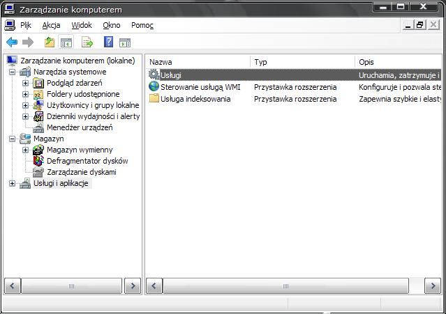
Task: Expand the Usługi i aplikacje node
Action: pyautogui.click(x=12, y=183)
